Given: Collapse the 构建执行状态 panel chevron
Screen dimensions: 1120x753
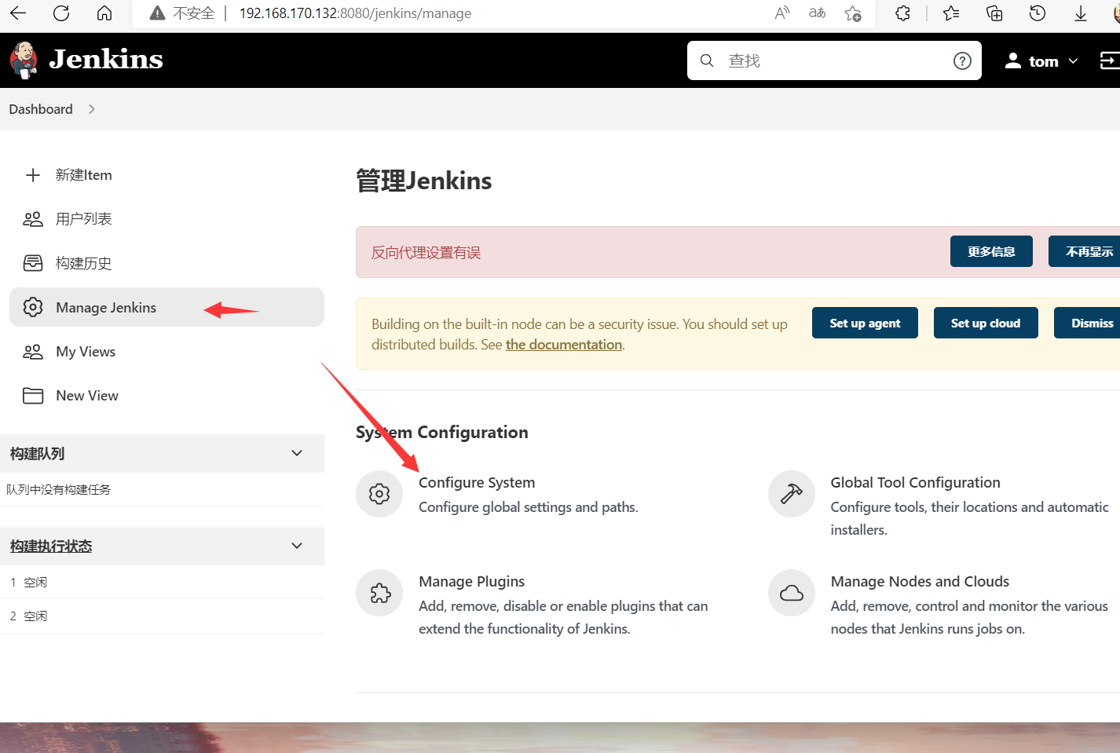Looking at the screenshot, I should click(x=297, y=546).
